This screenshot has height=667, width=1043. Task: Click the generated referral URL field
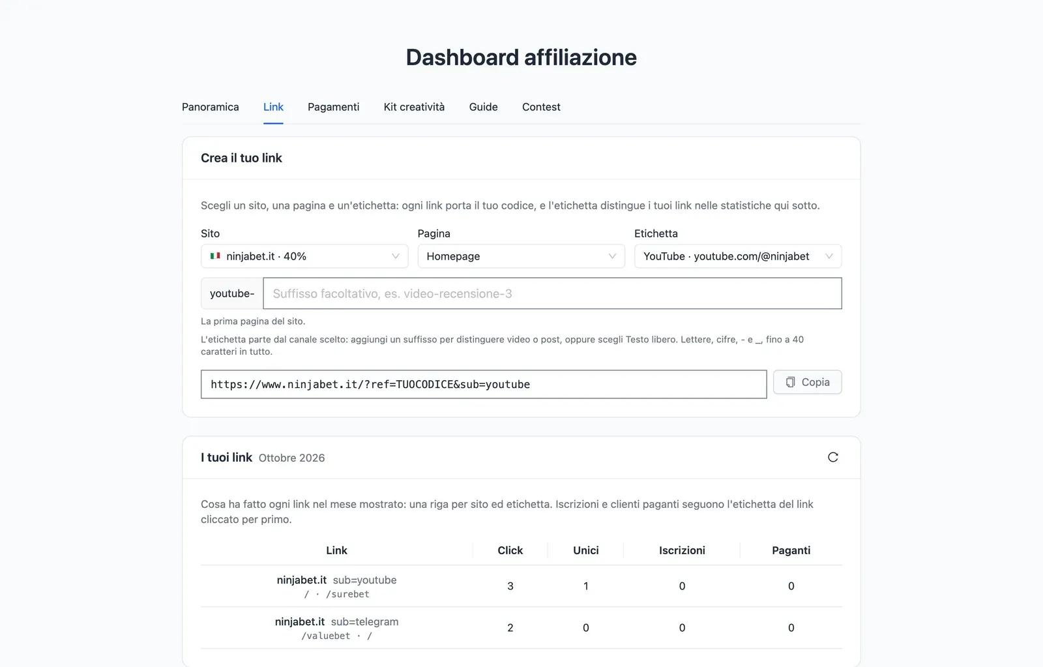tap(484, 384)
